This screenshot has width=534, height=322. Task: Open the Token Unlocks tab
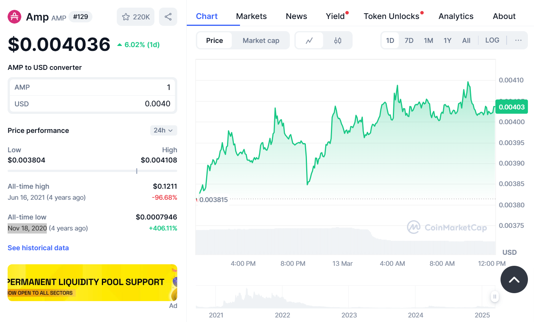(391, 16)
